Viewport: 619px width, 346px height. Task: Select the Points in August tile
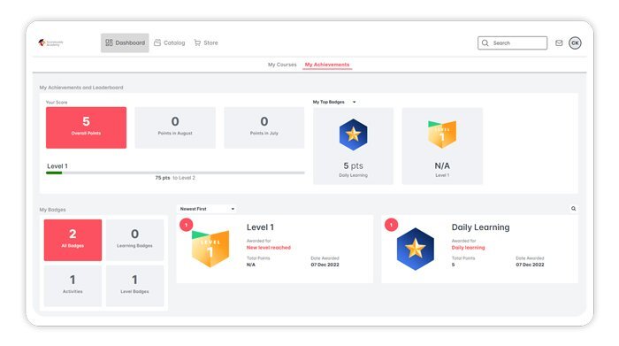[x=175, y=127]
